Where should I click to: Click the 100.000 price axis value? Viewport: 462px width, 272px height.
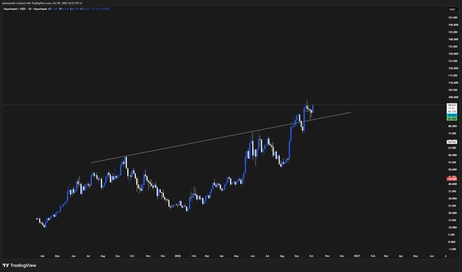point(453,97)
